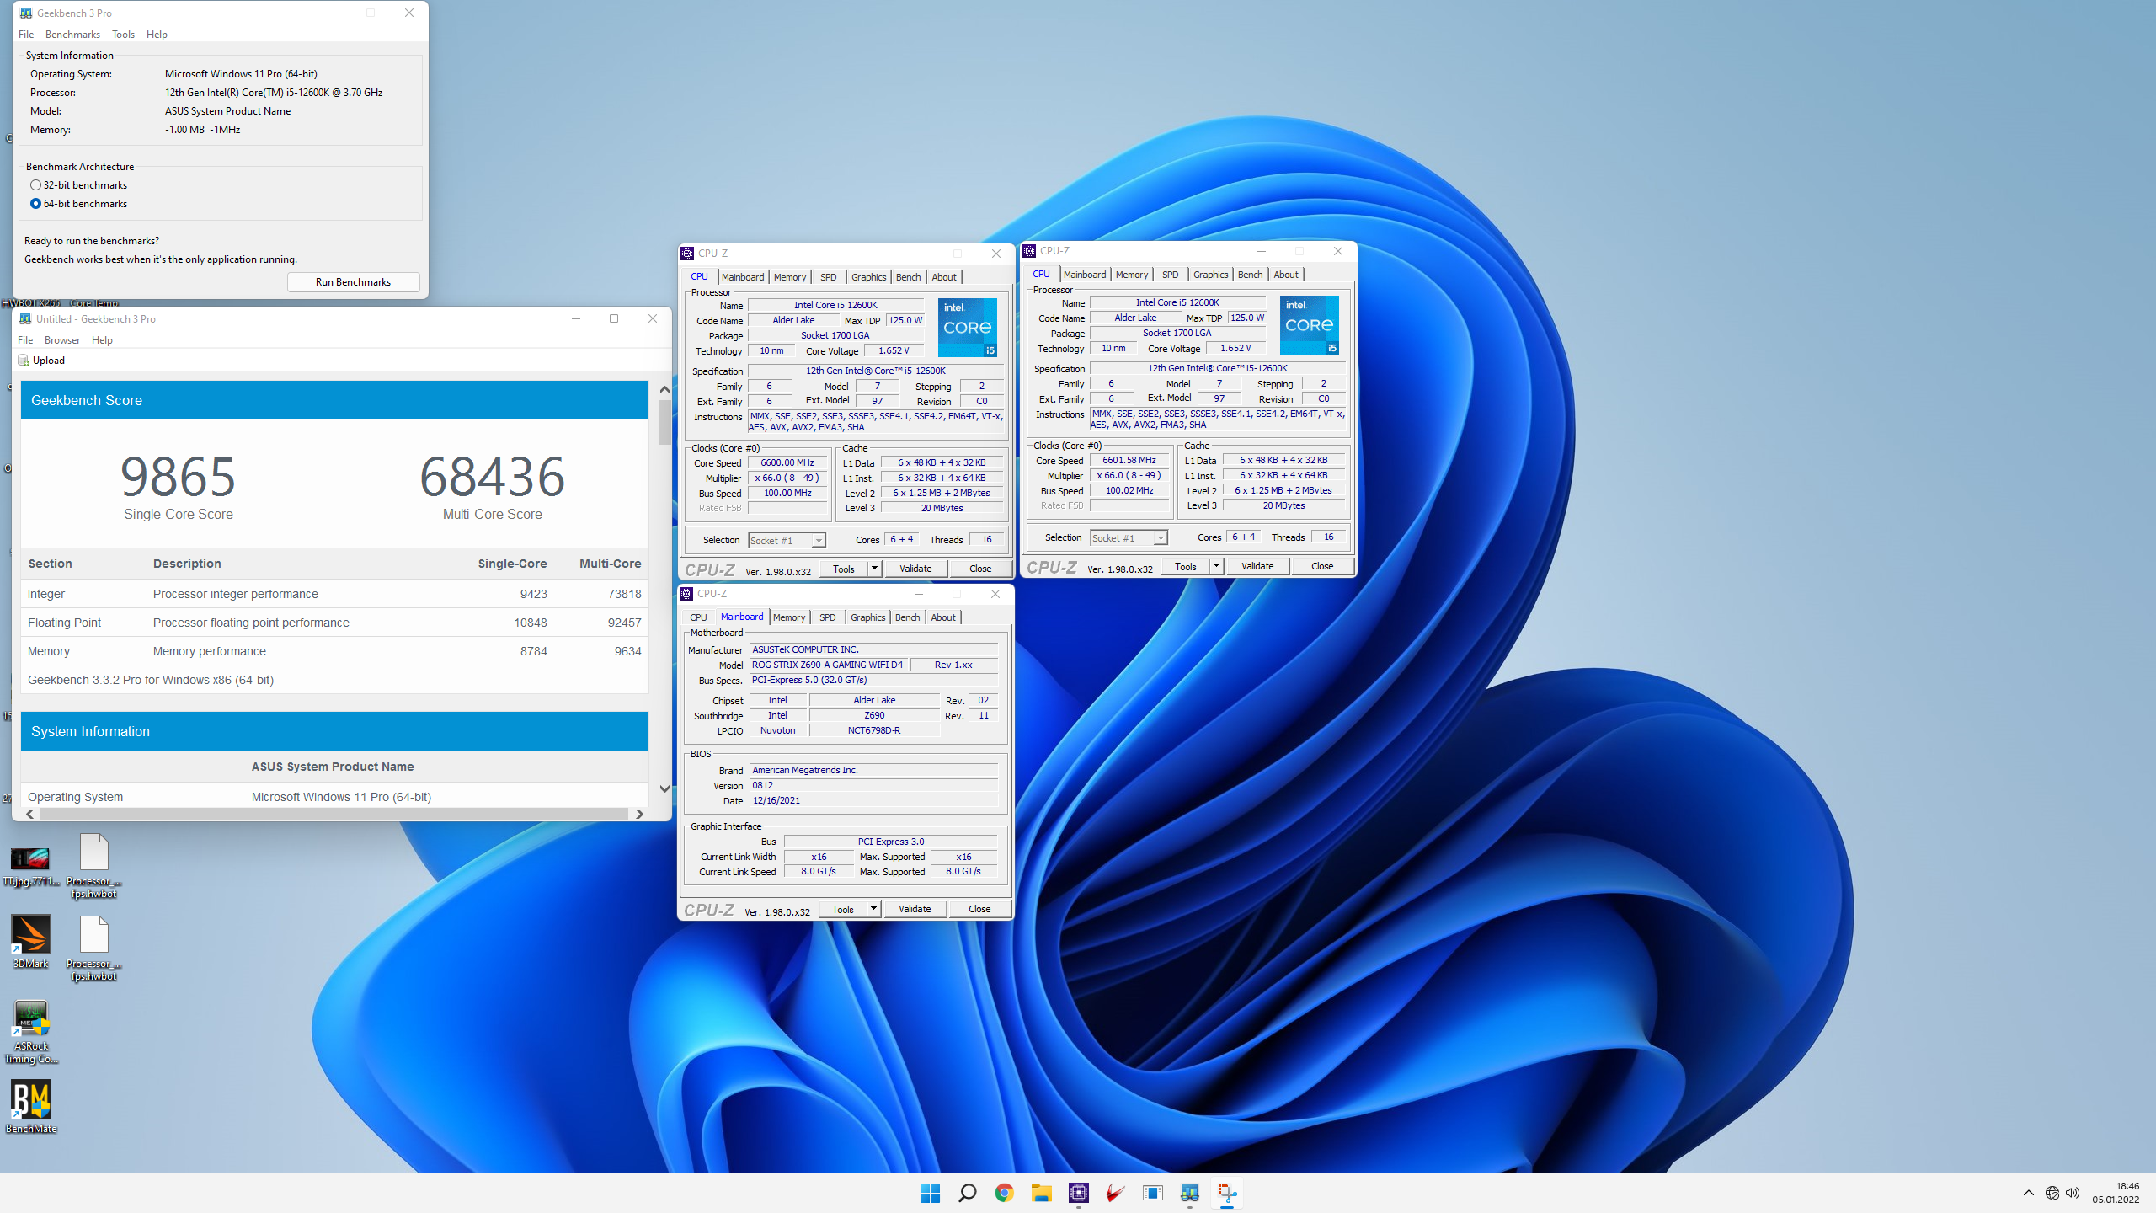Open File Explorer from the taskbar

1042,1193
